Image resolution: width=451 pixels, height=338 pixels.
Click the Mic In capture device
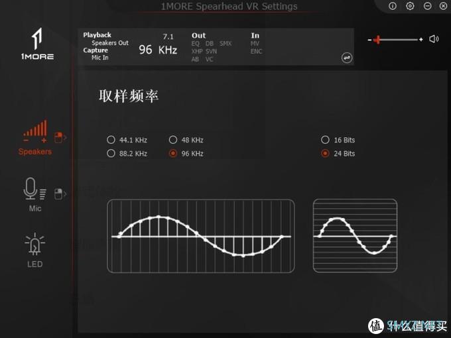pos(100,58)
